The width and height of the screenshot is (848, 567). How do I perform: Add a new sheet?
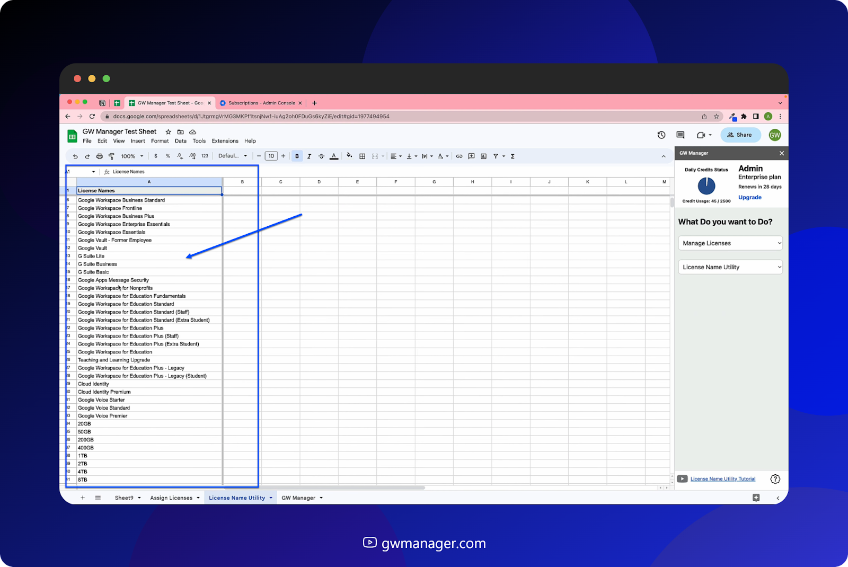pyautogui.click(x=83, y=498)
